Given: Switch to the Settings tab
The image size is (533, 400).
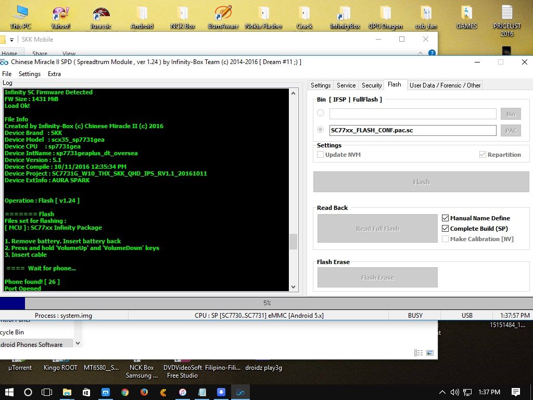Looking at the screenshot, I should (x=321, y=85).
